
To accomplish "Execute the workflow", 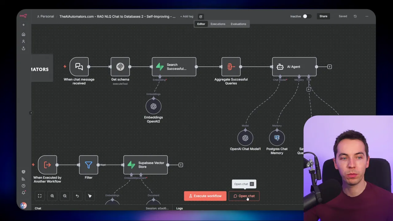I will coord(205,196).
